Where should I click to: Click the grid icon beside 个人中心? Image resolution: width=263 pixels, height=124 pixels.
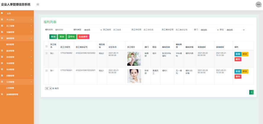coord(2,19)
